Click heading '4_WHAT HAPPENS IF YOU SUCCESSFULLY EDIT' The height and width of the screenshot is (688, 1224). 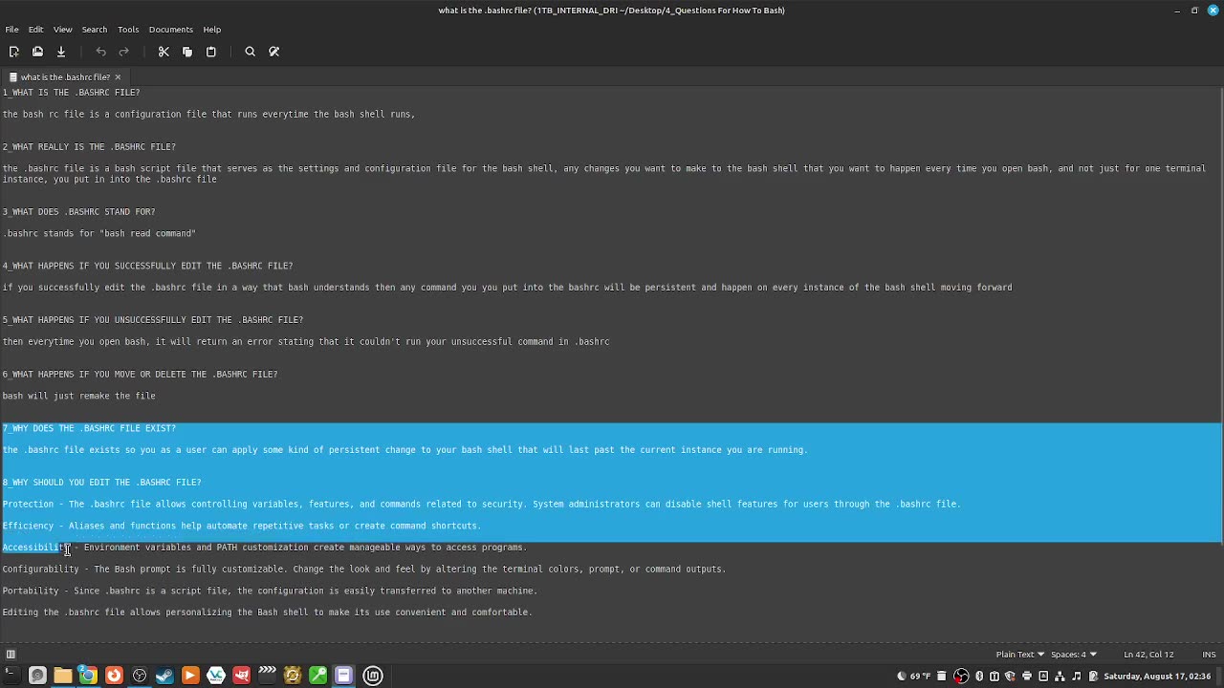pyautogui.click(x=147, y=266)
